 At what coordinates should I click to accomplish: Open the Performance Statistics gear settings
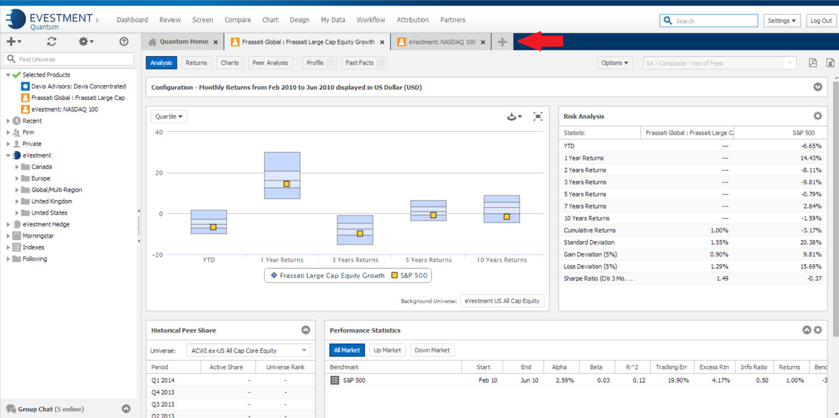coord(818,330)
